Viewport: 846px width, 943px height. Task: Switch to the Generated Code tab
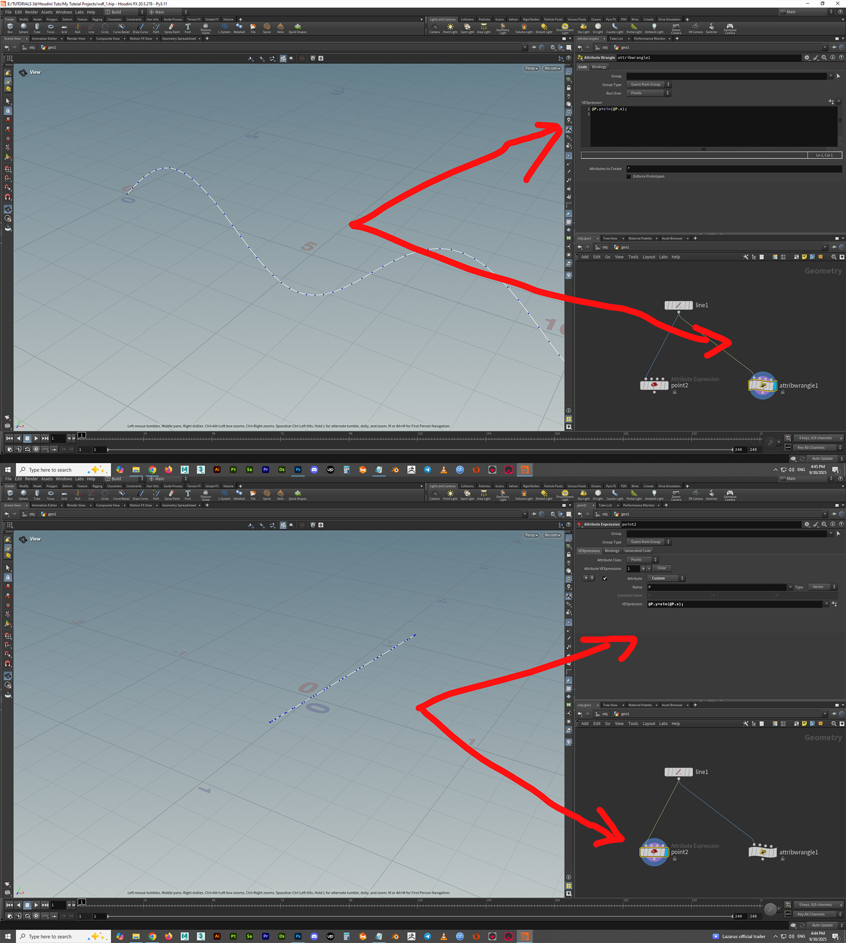coord(637,551)
